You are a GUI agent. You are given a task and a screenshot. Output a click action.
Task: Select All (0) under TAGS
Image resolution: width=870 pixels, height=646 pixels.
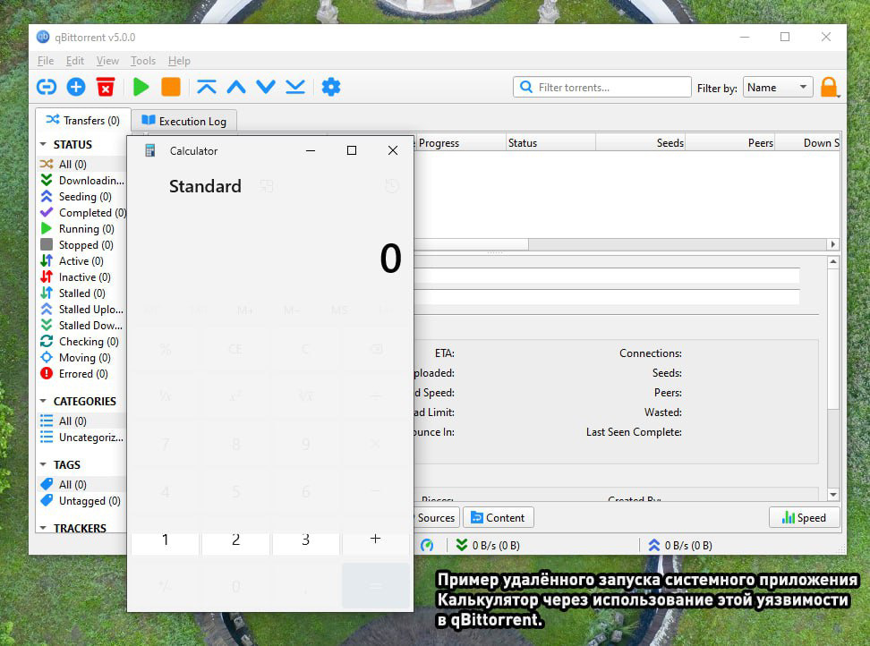tap(82, 484)
